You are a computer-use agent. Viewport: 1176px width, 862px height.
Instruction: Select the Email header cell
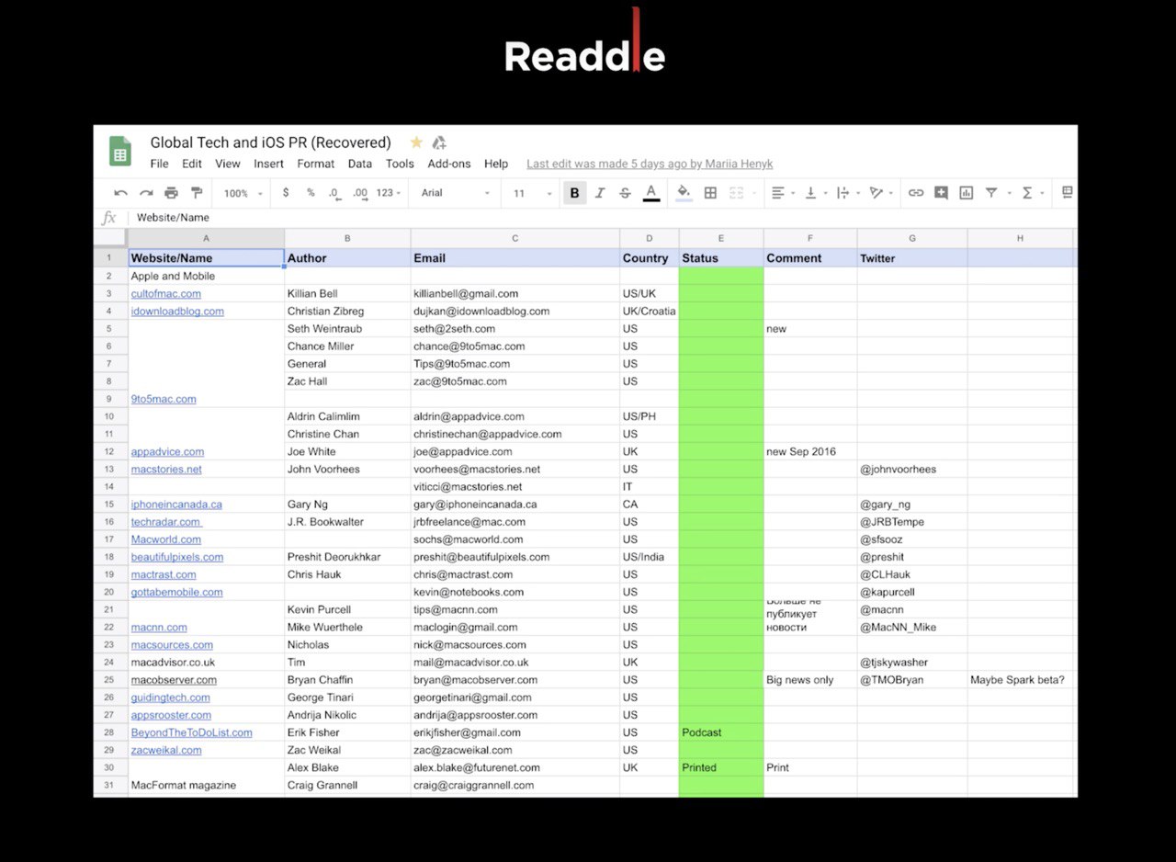(x=515, y=258)
